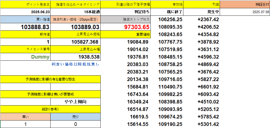Click the profit cell +3878.92
Viewport: 270px width, 128px height.
click(208, 42)
